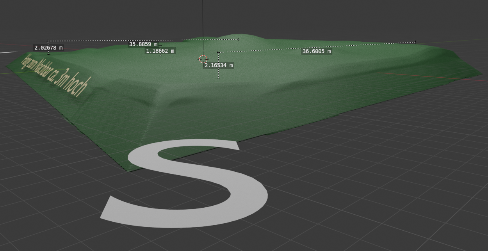Click left endpoint of the 36.6005 m ruler
This screenshot has width=488, height=251.
(218, 52)
